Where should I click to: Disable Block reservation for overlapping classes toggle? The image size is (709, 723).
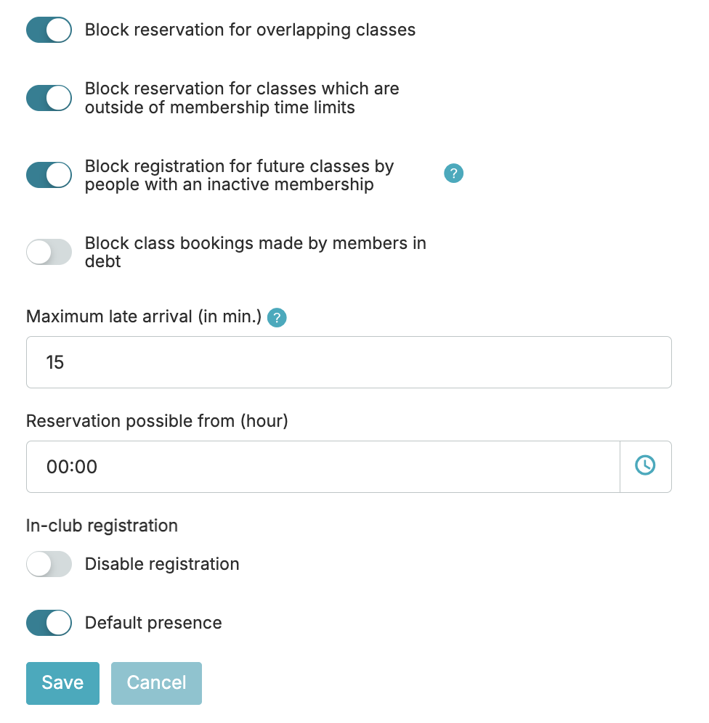49,30
